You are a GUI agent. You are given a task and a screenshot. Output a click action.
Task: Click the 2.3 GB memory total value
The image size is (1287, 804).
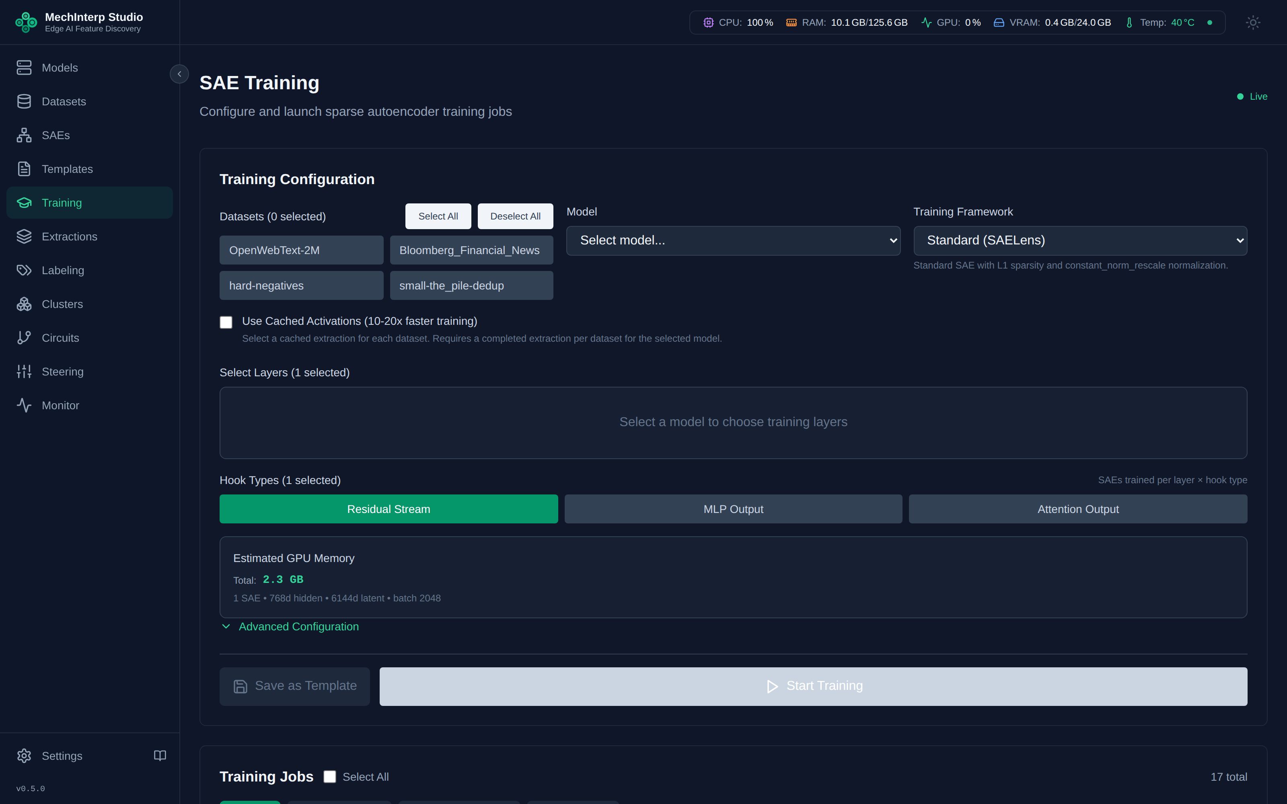click(283, 580)
